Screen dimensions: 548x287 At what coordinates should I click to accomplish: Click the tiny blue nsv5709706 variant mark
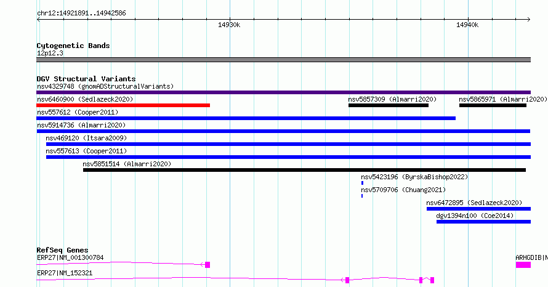click(362, 196)
